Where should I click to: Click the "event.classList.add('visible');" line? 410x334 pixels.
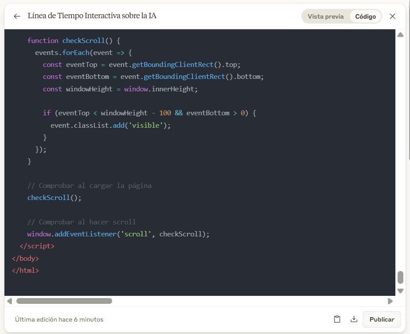click(x=110, y=126)
